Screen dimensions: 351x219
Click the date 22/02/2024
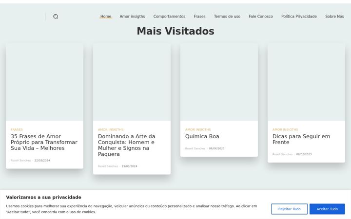pyautogui.click(x=42, y=161)
